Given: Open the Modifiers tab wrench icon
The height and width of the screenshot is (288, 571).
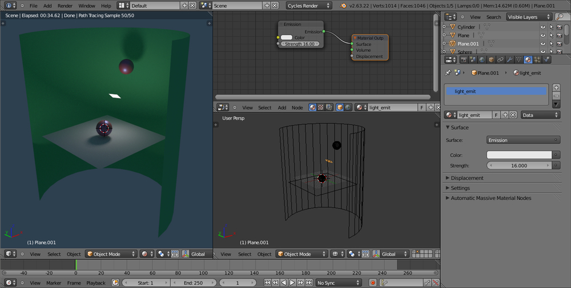Looking at the screenshot, I should (509, 59).
